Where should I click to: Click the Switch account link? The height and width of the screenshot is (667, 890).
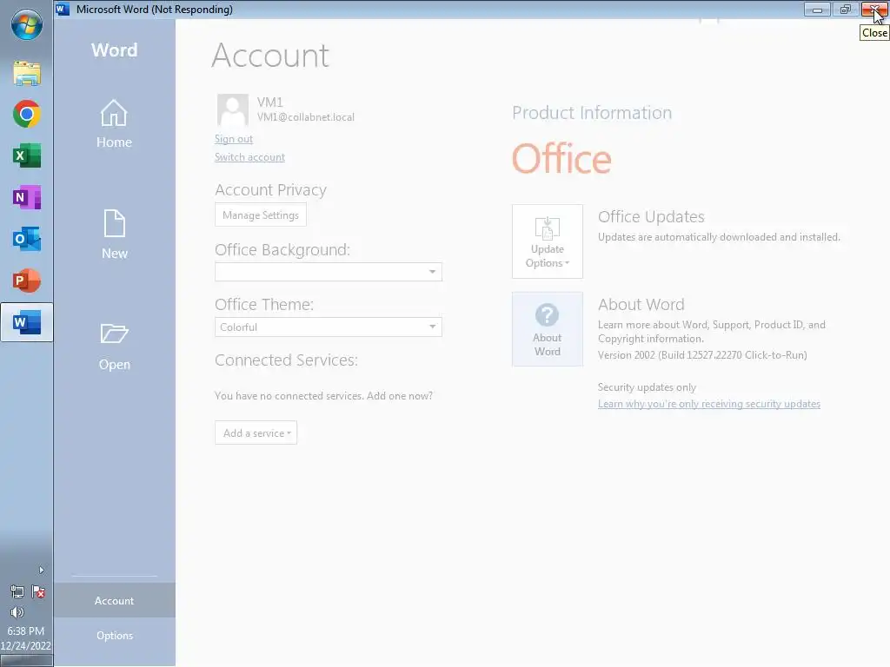[x=249, y=157]
